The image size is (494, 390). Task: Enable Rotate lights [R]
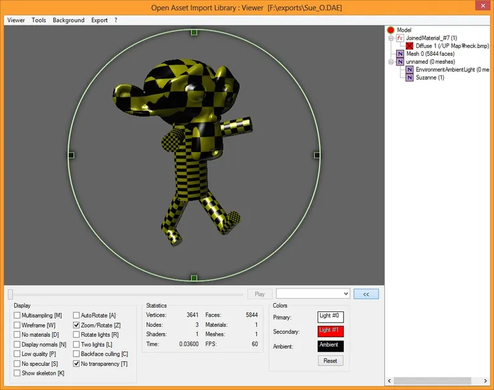[x=76, y=335]
